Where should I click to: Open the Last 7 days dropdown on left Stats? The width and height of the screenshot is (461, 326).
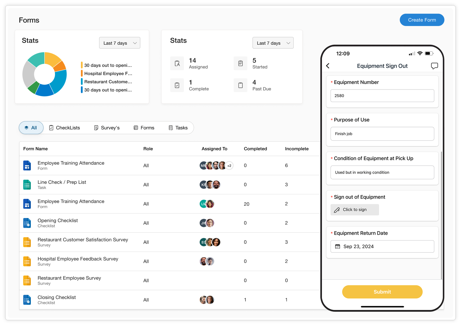click(x=120, y=43)
